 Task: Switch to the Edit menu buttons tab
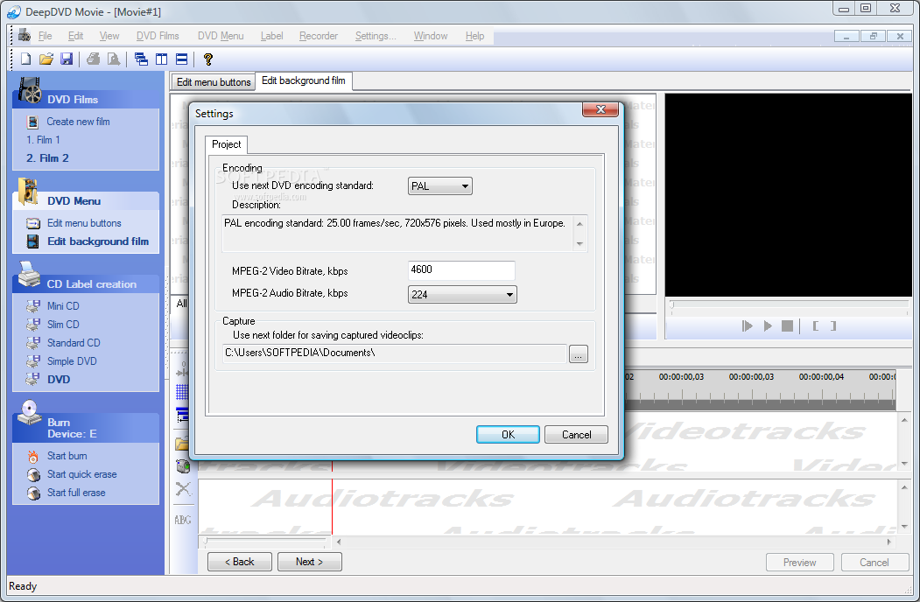pyautogui.click(x=214, y=82)
